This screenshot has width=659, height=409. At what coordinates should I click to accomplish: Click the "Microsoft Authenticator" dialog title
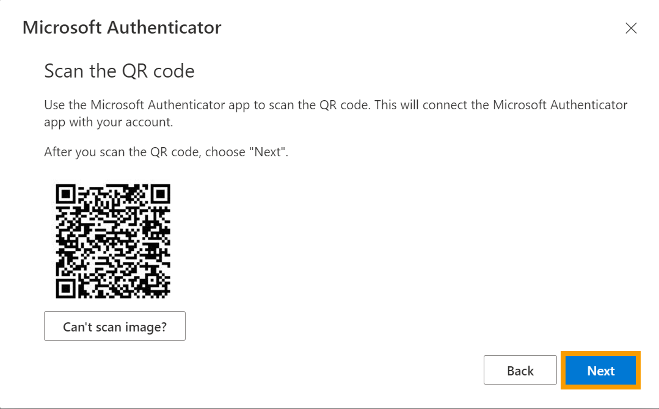click(x=122, y=27)
